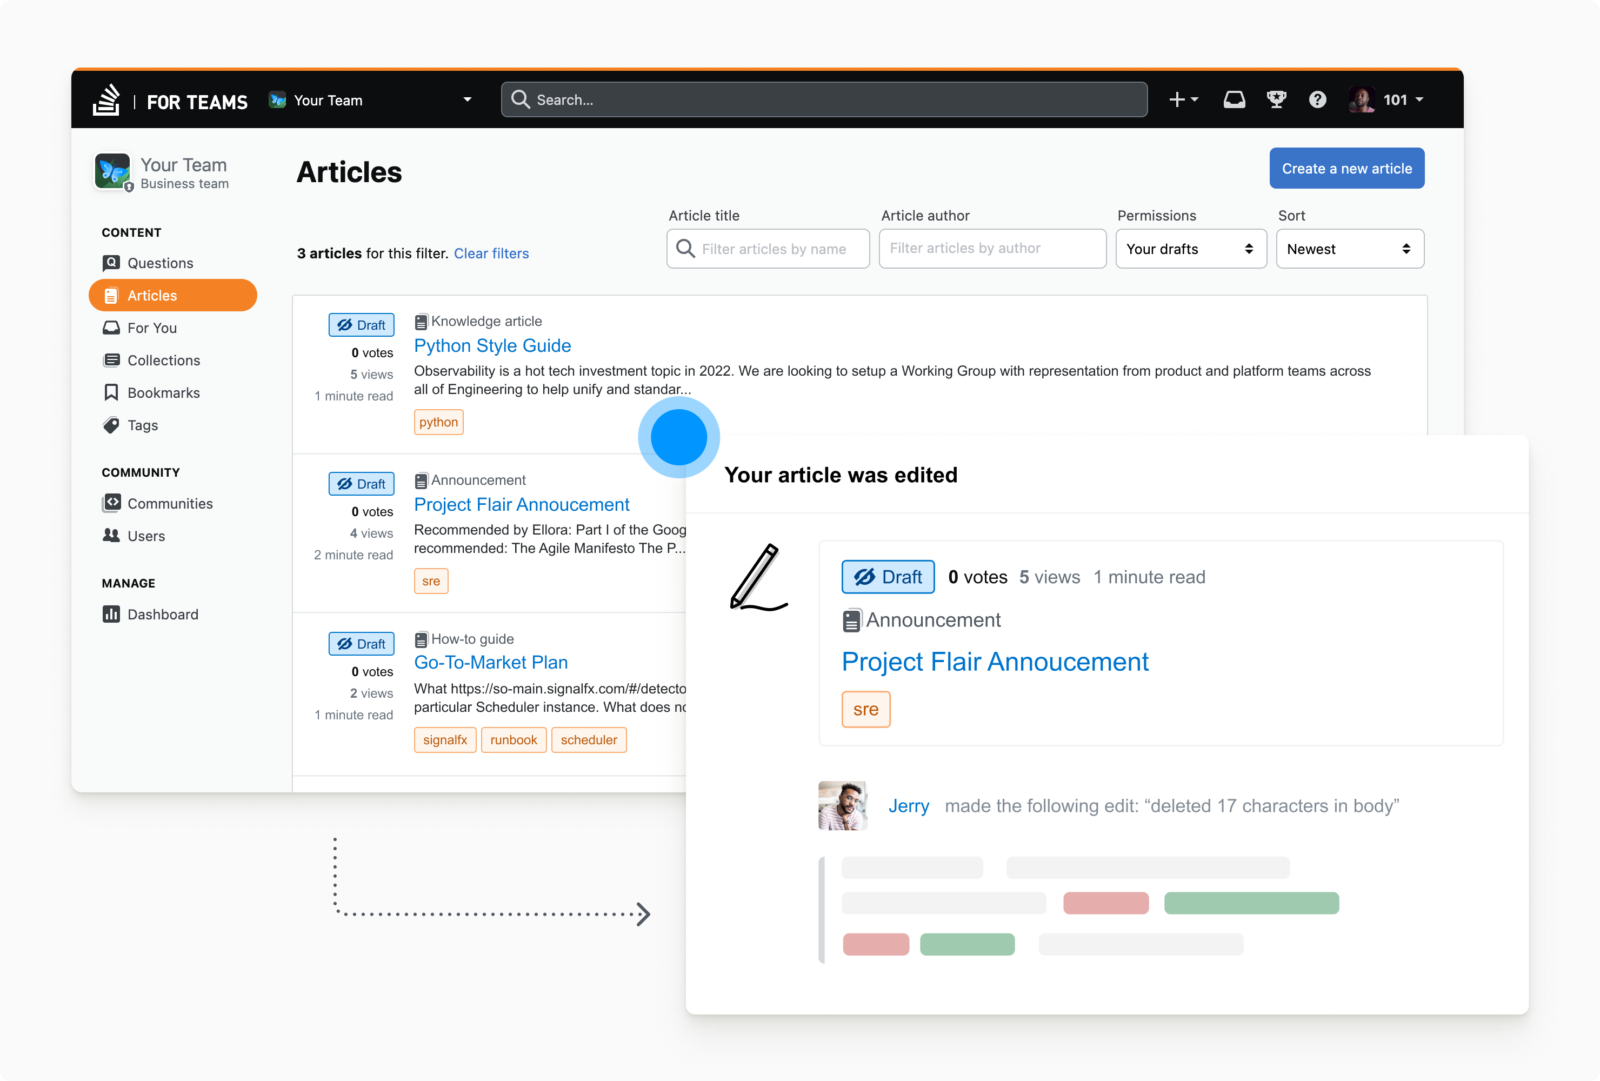Click the For You inbox sidebar icon
The image size is (1600, 1081).
[111, 328]
